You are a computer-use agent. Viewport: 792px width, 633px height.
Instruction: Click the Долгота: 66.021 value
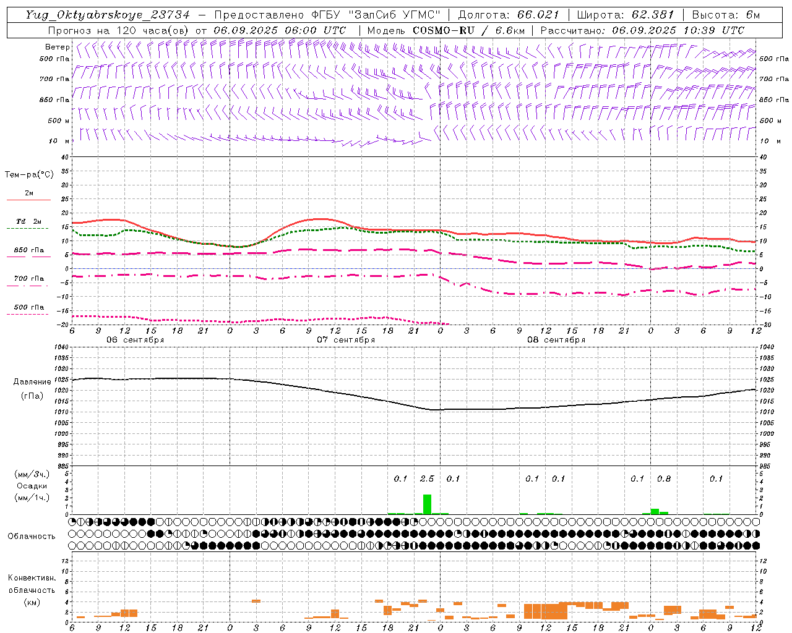509,15
